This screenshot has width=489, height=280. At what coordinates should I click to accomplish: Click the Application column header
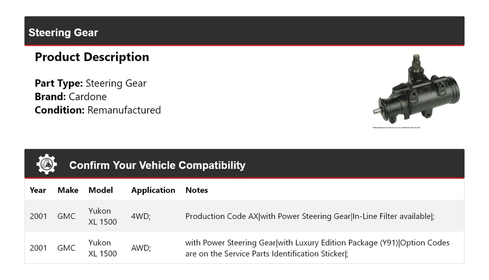tap(153, 190)
